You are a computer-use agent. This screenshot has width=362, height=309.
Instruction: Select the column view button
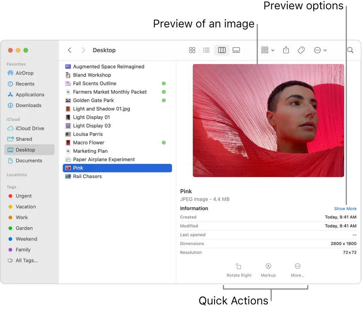(222, 50)
